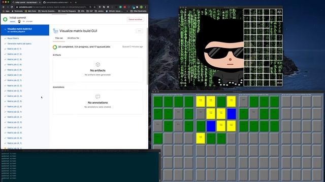Open the Great Pull Requests bookmarks folder
The width and height of the screenshot is (325, 182).
point(67,11)
